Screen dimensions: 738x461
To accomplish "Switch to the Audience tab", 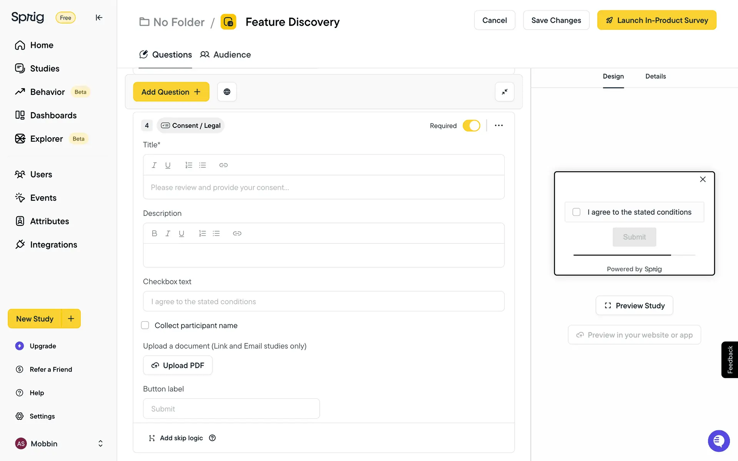I will click(226, 55).
